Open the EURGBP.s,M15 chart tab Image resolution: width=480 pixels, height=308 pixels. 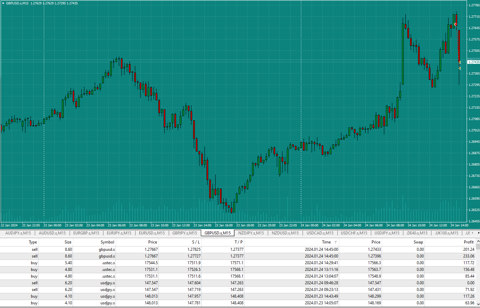point(86,233)
